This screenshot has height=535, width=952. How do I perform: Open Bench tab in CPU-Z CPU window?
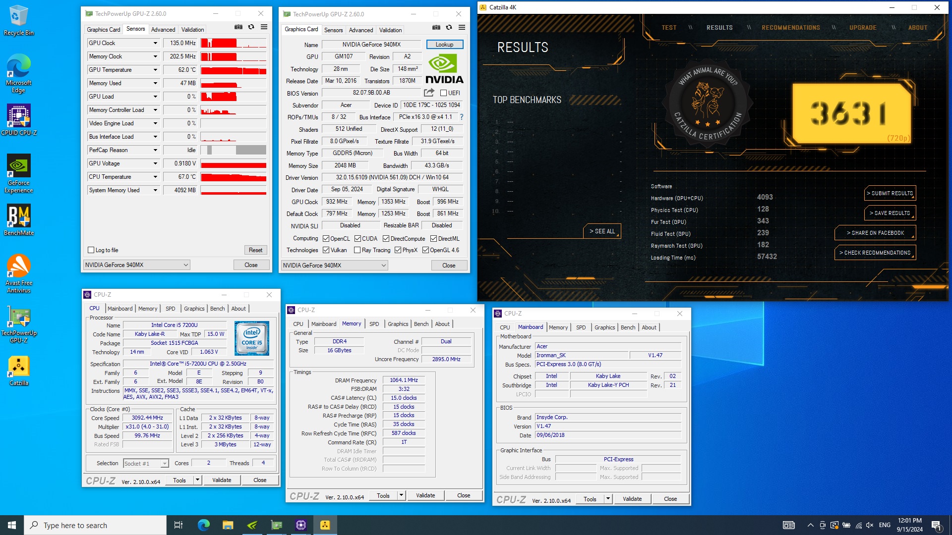[217, 309]
